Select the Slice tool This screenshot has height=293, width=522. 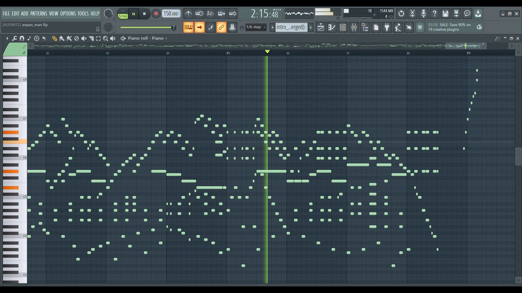(x=91, y=39)
